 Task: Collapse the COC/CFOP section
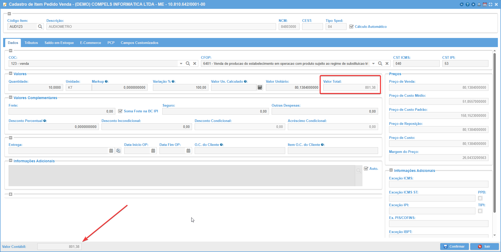(11, 51)
